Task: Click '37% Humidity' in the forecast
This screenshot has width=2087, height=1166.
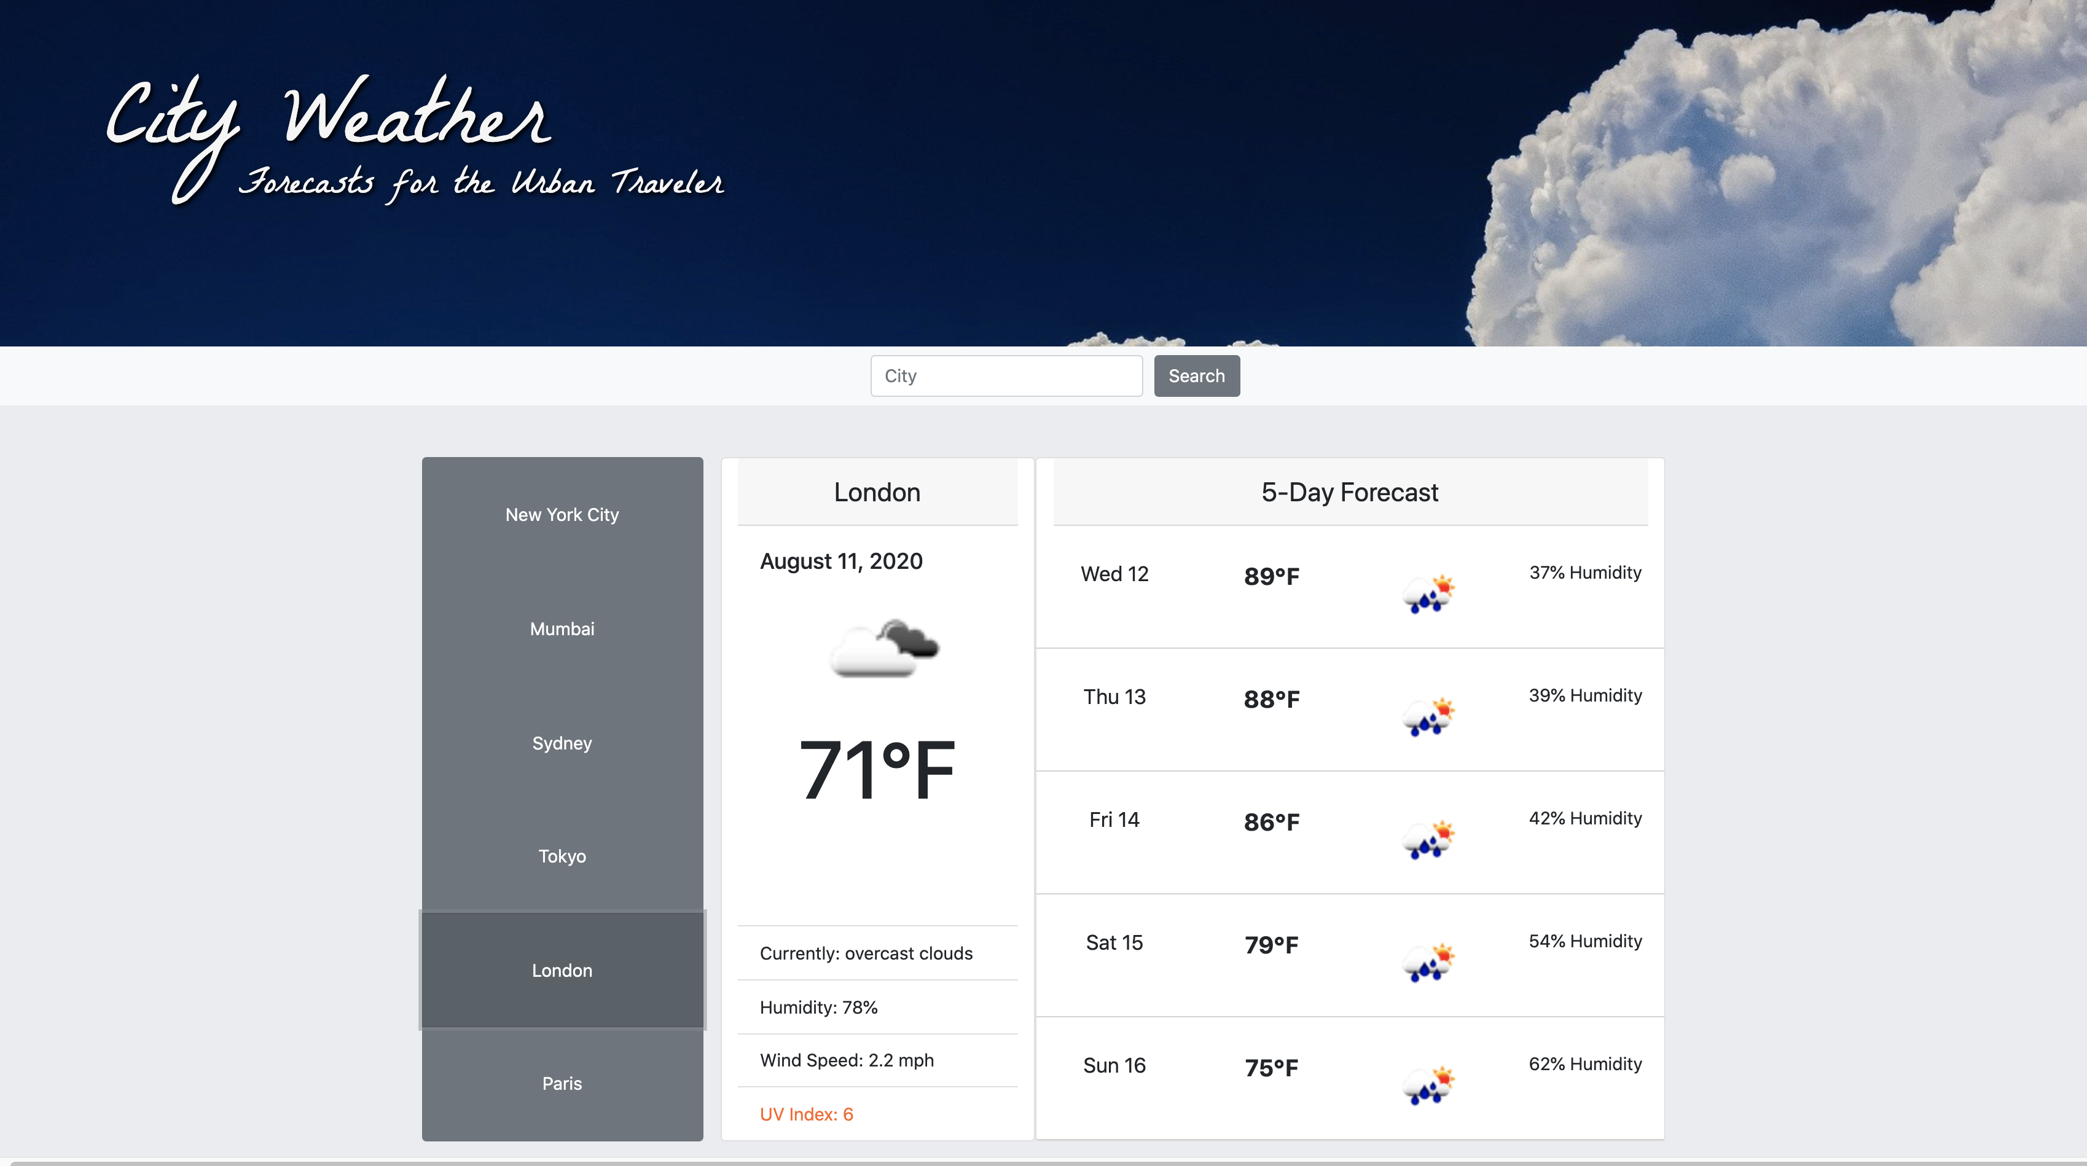Action: point(1586,572)
